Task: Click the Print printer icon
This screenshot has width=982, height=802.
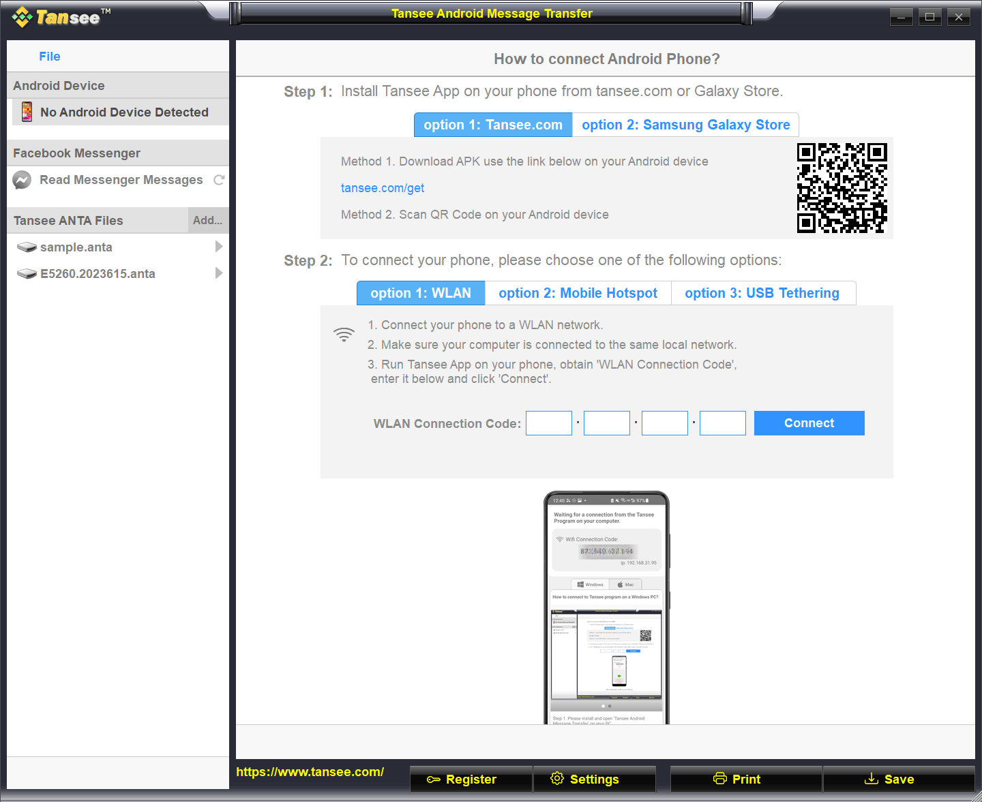Action: pos(721,778)
